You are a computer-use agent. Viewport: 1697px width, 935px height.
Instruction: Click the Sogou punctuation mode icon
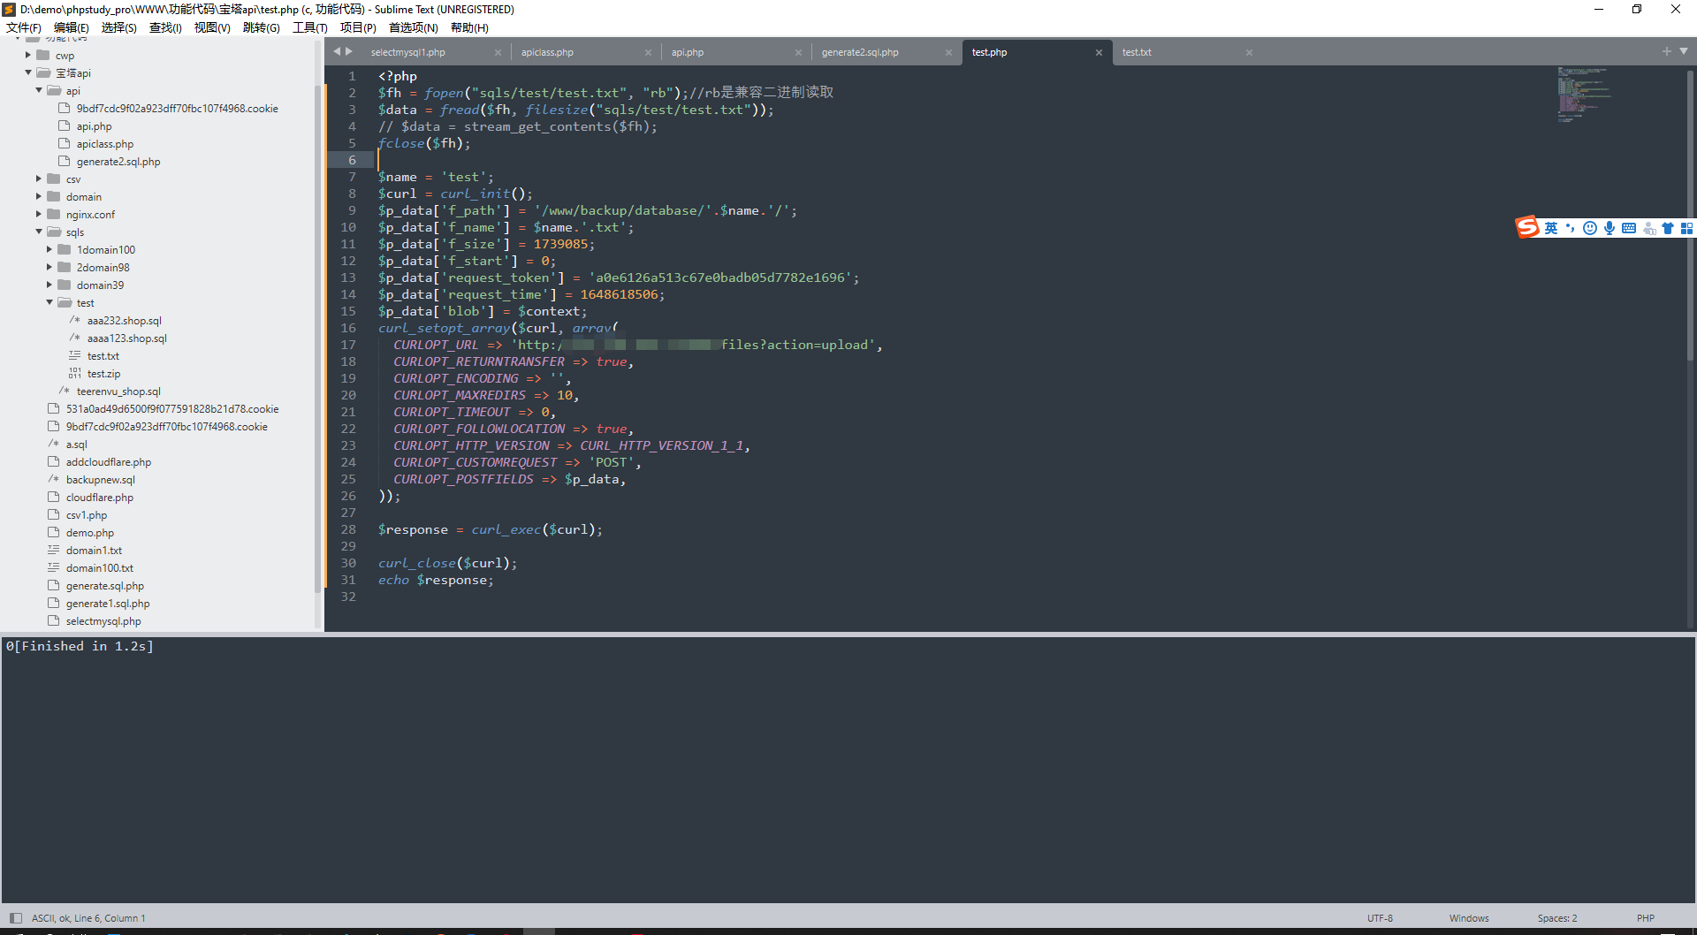point(1571,228)
